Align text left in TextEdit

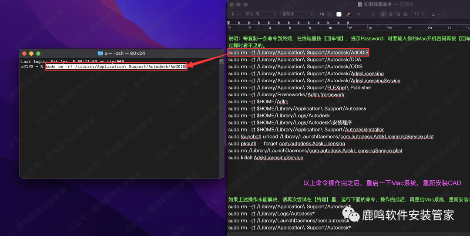[x=383, y=14]
